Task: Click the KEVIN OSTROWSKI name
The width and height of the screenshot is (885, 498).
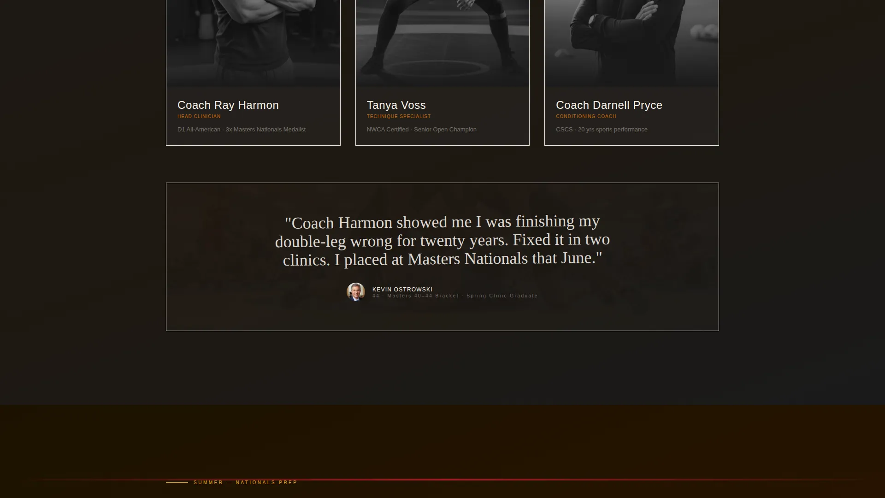Action: (x=402, y=290)
